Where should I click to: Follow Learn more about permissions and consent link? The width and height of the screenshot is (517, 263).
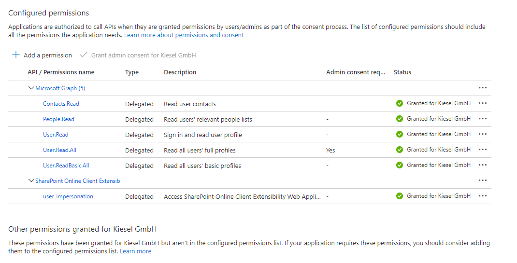click(184, 35)
